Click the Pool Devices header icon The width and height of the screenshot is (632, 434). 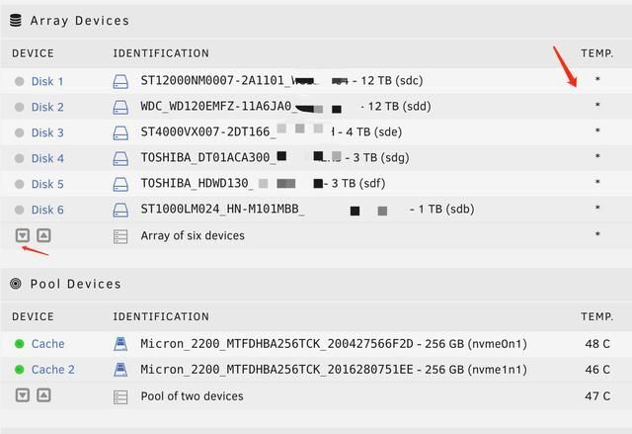(x=16, y=284)
